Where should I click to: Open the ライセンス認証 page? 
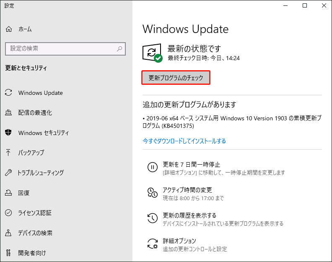[x=35, y=213]
